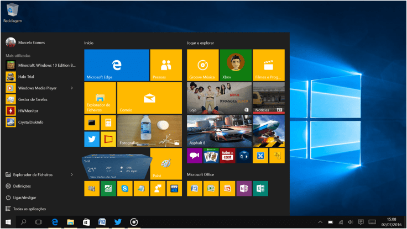
Task: Click the Store icon on the taskbar
Action: [86, 222]
